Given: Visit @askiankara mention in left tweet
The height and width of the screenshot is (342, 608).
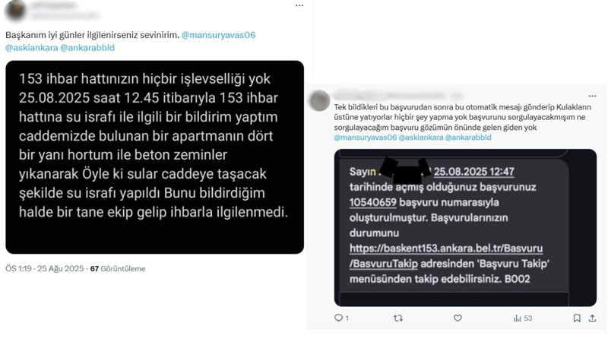Looking at the screenshot, I should coord(32,48).
